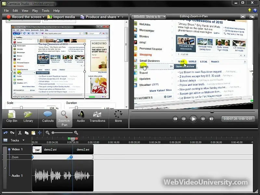The image size is (260, 195).
Task: Select the first demo2.avi clip on Video 1
Action: coord(52,149)
